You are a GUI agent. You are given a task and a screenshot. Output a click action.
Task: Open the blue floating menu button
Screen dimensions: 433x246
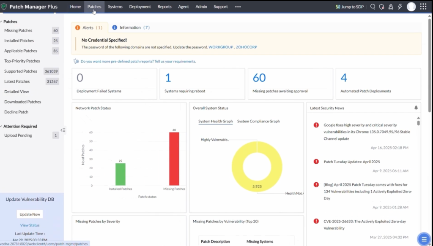pos(423,239)
